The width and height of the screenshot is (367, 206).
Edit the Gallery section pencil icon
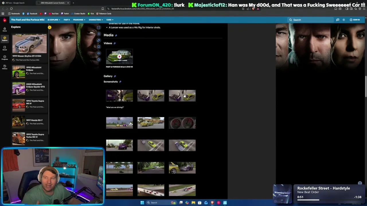[x=115, y=76]
